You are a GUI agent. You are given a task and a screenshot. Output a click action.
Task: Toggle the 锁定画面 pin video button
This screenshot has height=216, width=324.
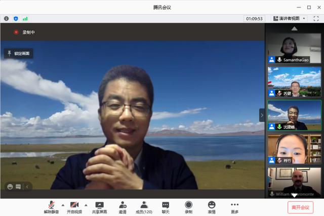tap(19, 53)
